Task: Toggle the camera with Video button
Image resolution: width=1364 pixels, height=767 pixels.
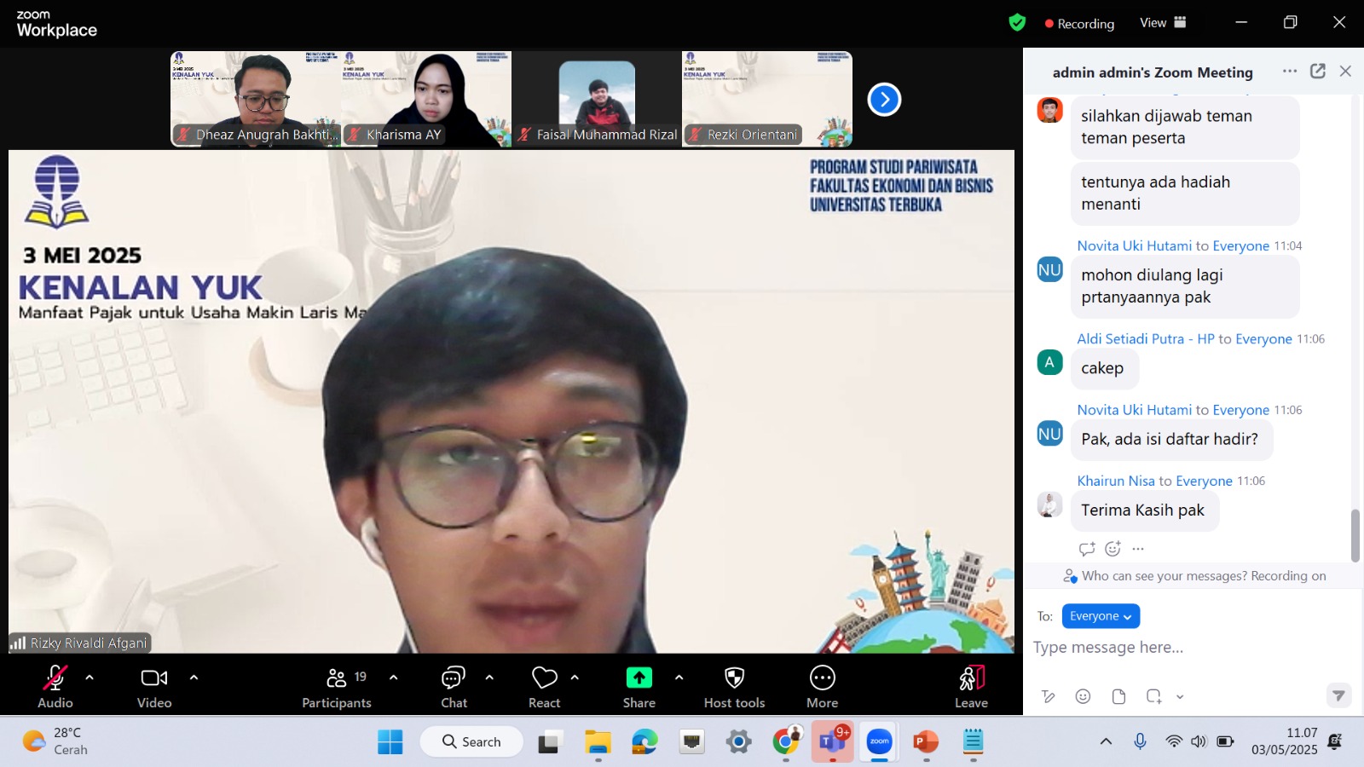Action: click(x=154, y=686)
